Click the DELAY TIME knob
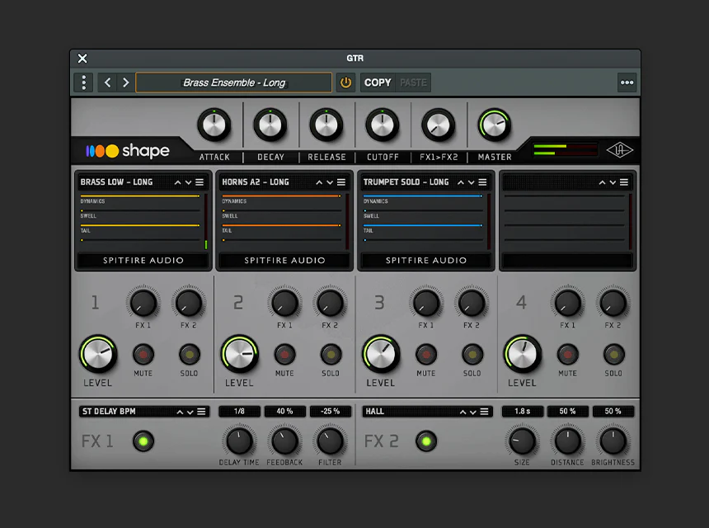Screen dimensions: 709x528 (239, 441)
